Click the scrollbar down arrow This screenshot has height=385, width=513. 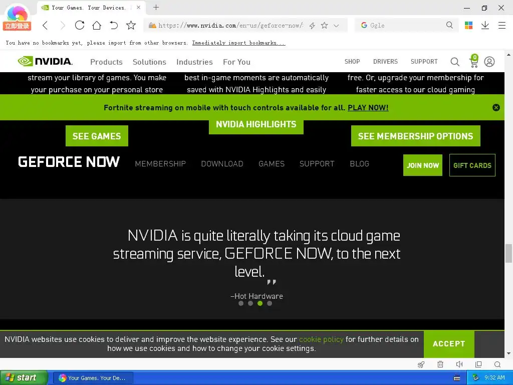click(508, 353)
